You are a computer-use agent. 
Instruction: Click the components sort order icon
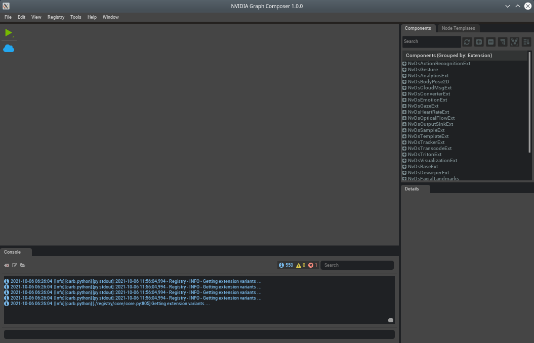526,42
